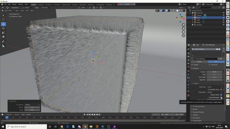This screenshot has width=230, height=129.
Task: Open viewport Add menu
Action: click(27, 10)
